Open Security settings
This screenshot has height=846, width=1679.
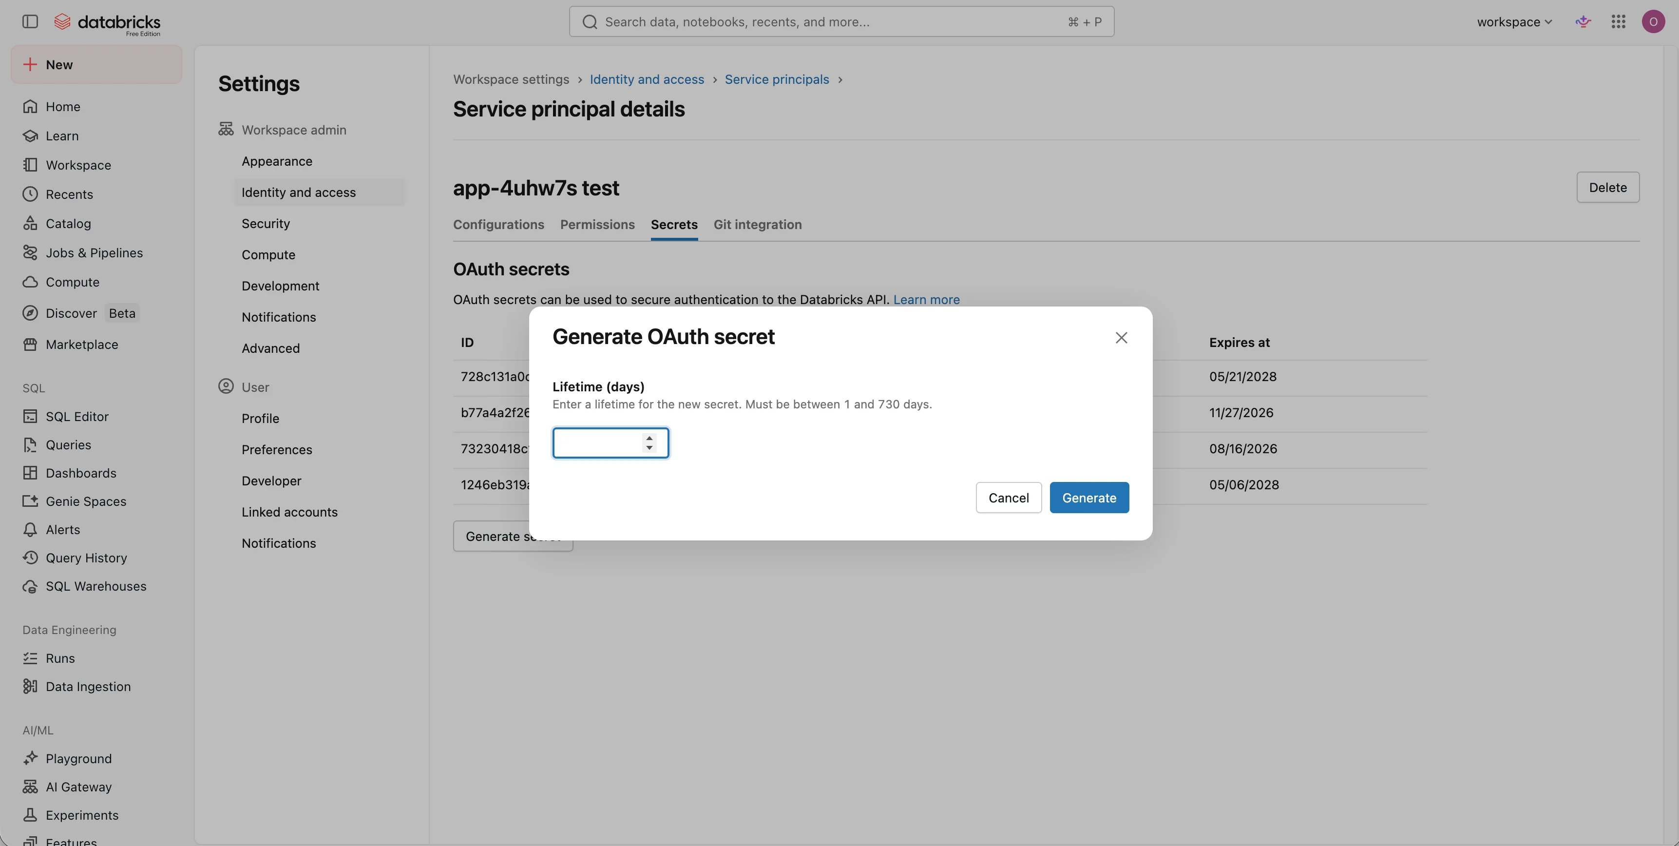point(319,224)
